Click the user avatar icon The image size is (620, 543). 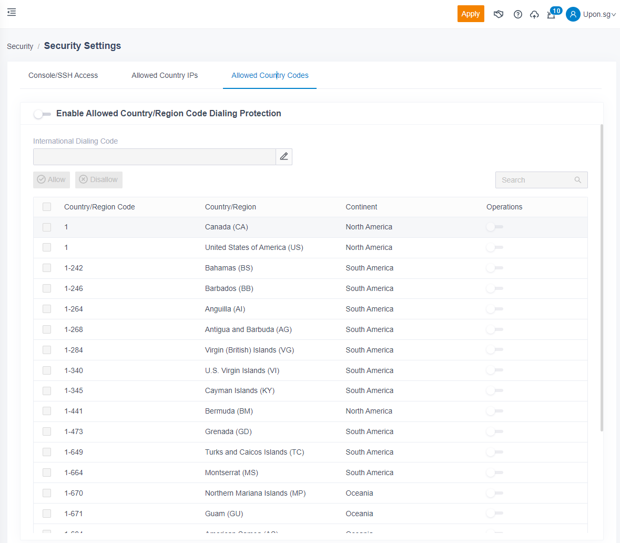tap(573, 14)
